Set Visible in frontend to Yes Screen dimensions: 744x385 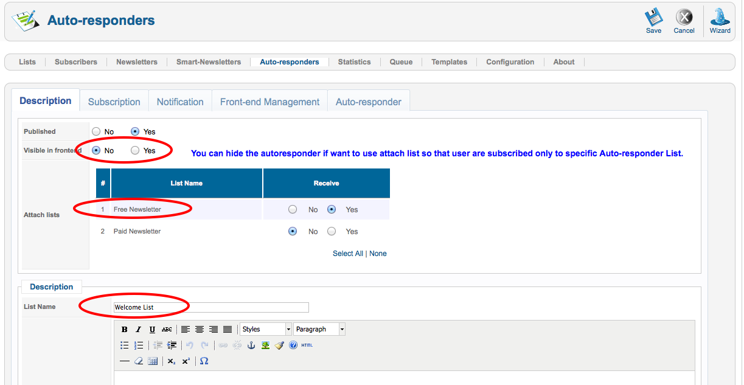135,150
